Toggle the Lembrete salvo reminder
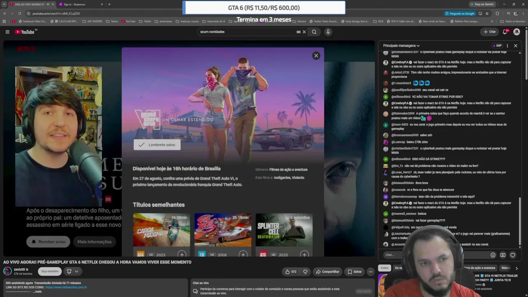This screenshot has height=297, width=528. [x=157, y=145]
